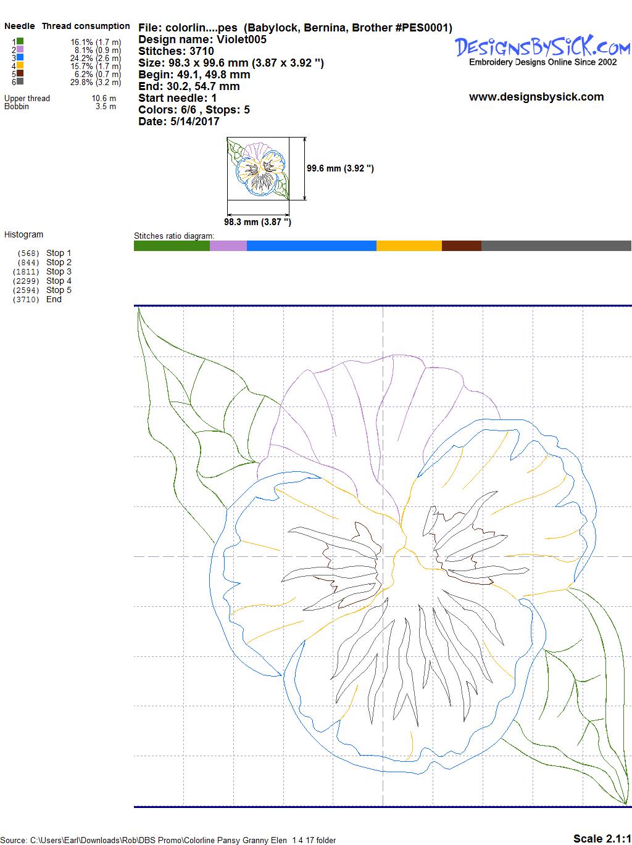Click the small pansy design thumbnail
632x845 pixels.
click(x=258, y=168)
